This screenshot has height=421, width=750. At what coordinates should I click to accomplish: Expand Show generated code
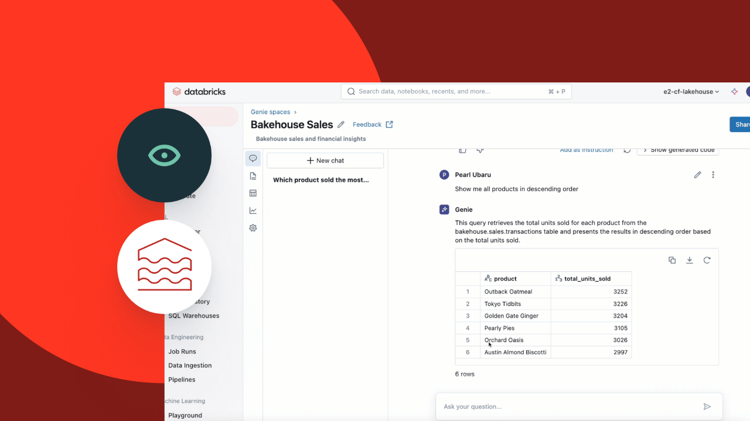click(x=678, y=150)
